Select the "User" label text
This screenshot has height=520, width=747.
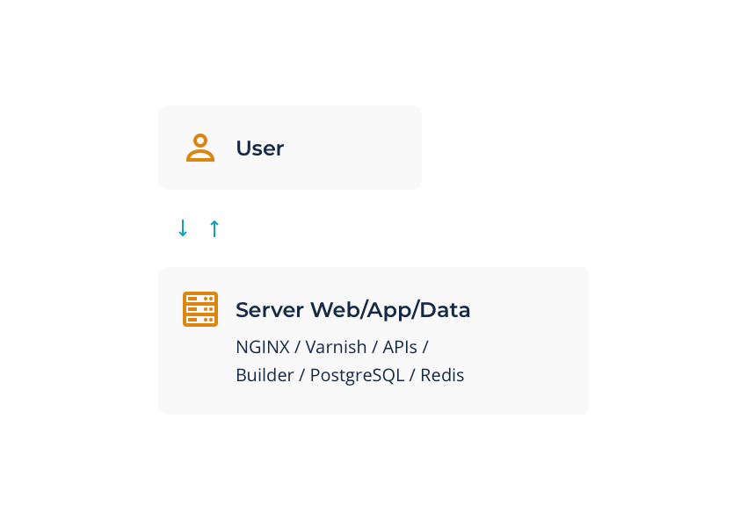(x=260, y=148)
